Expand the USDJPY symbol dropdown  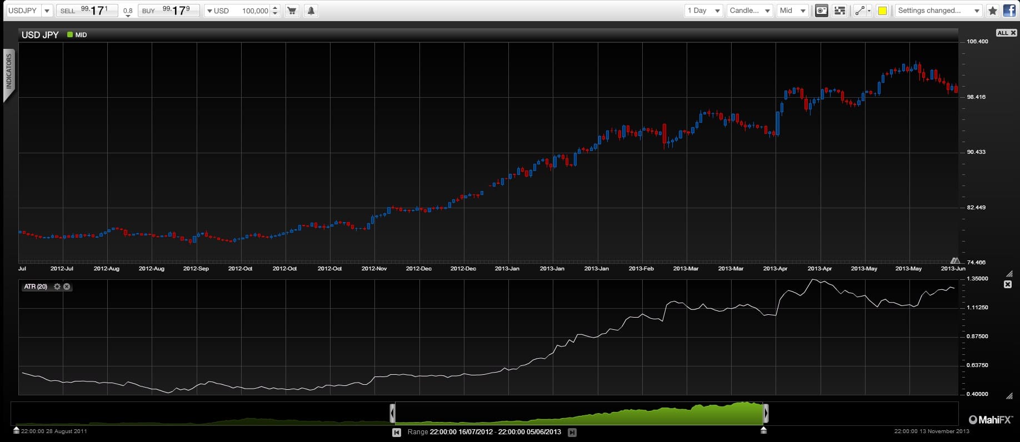point(47,11)
